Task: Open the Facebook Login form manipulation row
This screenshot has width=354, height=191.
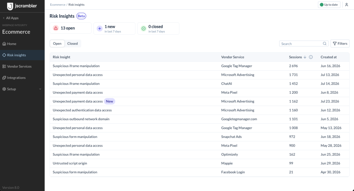Action: (x=199, y=172)
